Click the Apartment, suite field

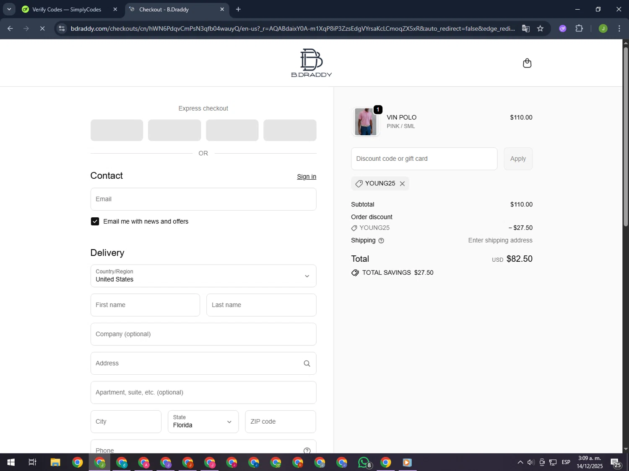point(203,393)
